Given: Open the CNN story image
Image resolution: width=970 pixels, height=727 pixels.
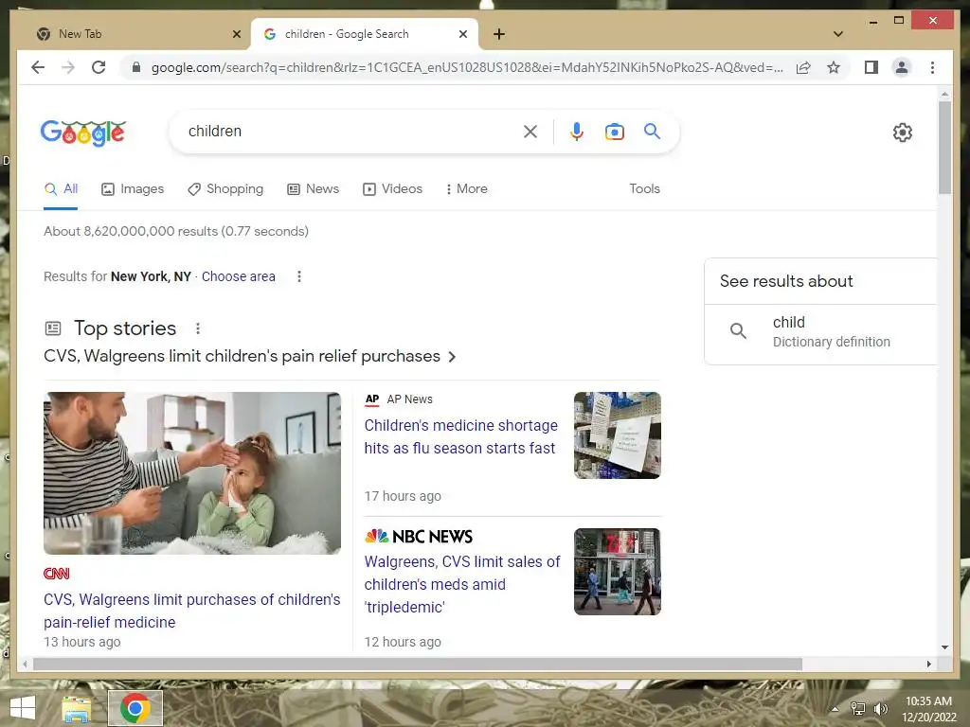Looking at the screenshot, I should click(x=191, y=473).
